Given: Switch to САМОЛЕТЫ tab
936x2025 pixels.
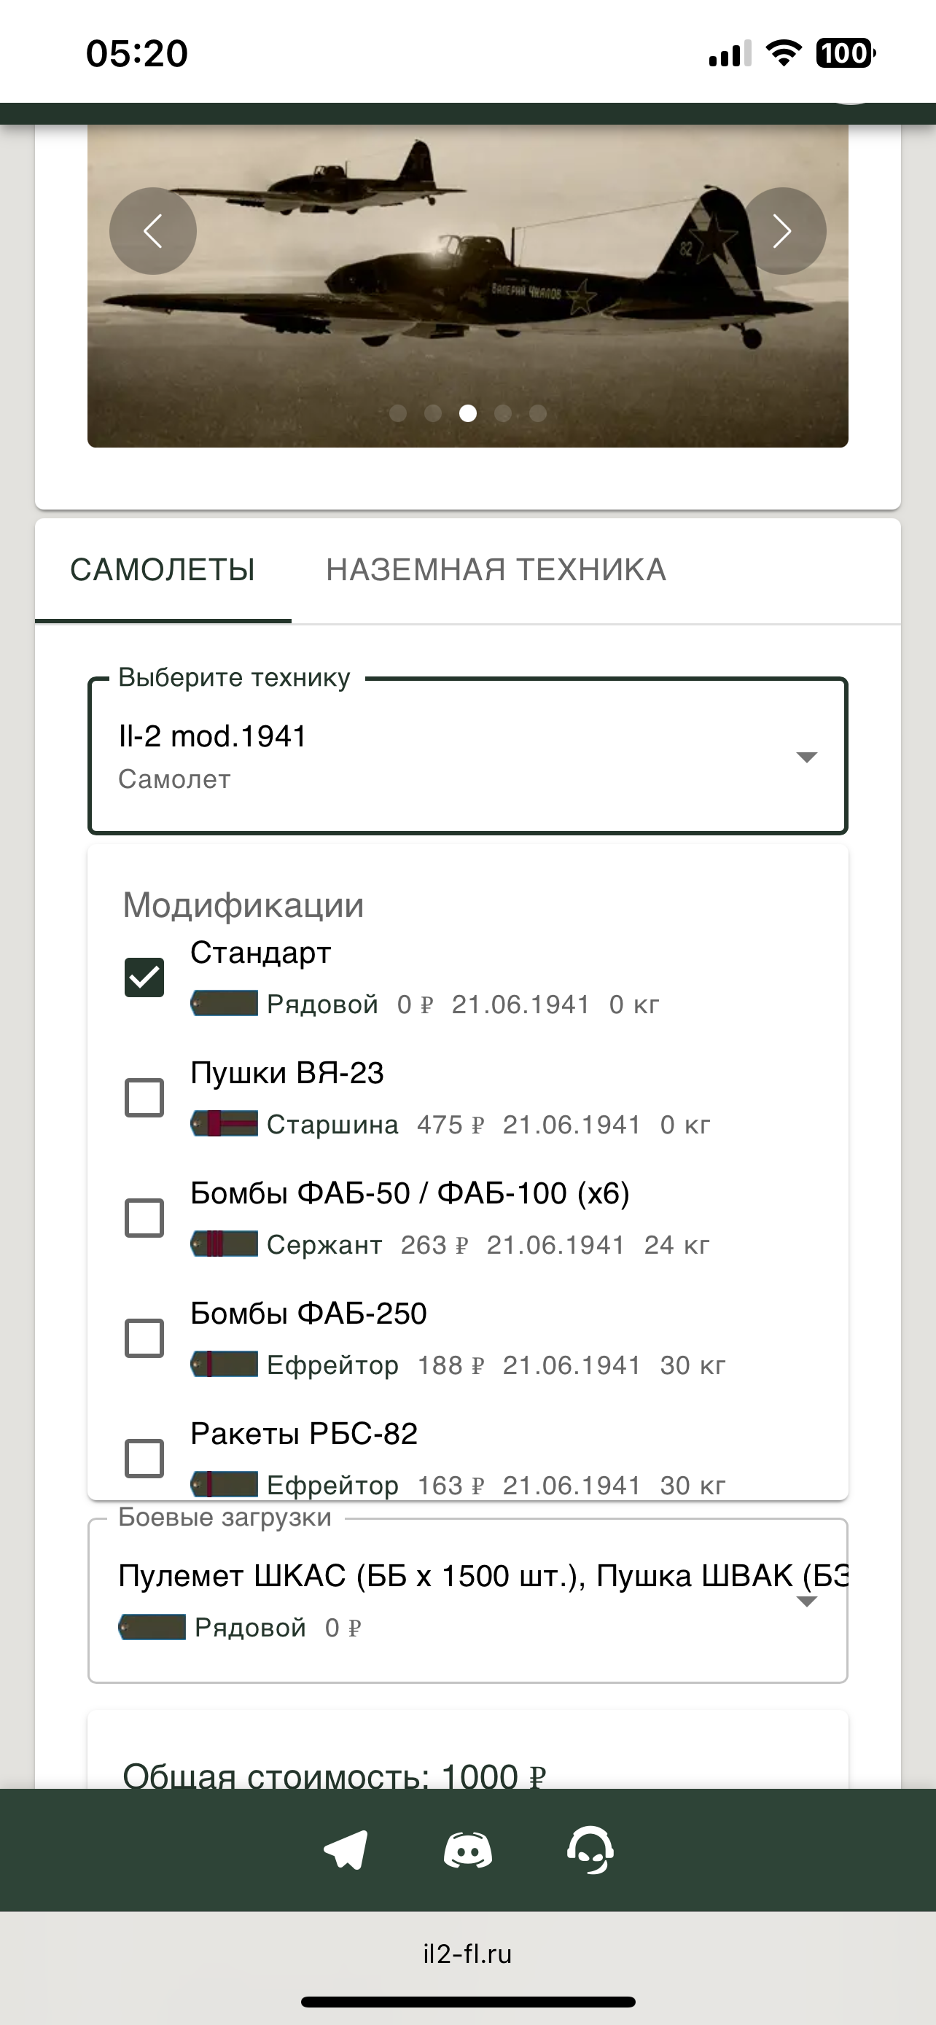Looking at the screenshot, I should coord(163,570).
